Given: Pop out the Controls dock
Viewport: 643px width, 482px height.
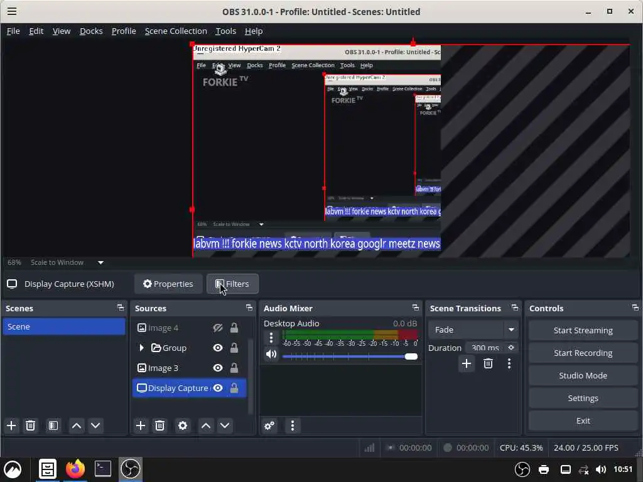Looking at the screenshot, I should coord(635,308).
